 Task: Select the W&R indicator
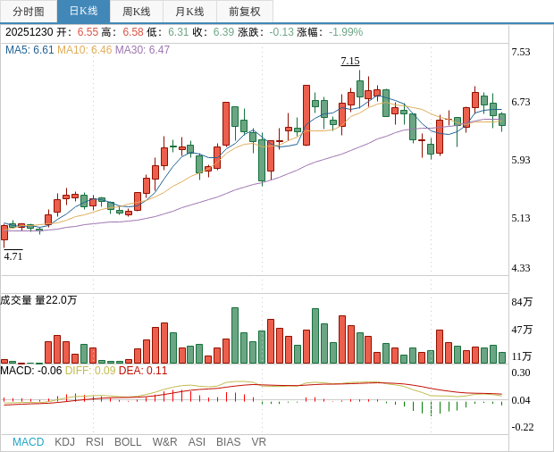pos(164,442)
